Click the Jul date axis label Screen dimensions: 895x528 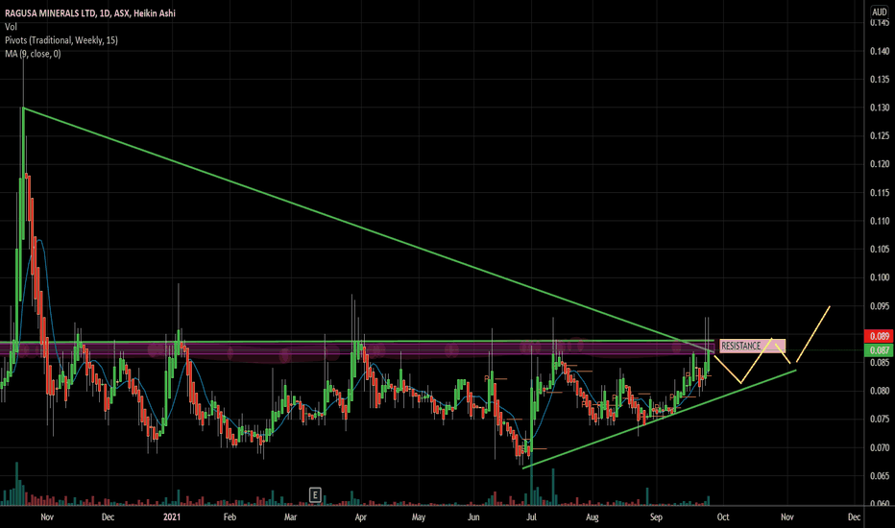(x=531, y=517)
